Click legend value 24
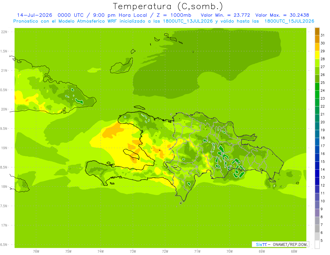Screen dimensions: 330x255 [x=323, y=91]
